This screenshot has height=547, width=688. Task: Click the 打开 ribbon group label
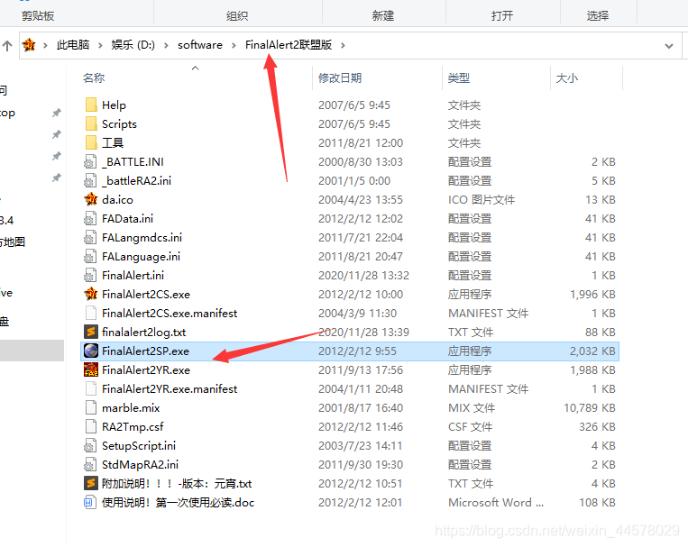pyautogui.click(x=502, y=16)
